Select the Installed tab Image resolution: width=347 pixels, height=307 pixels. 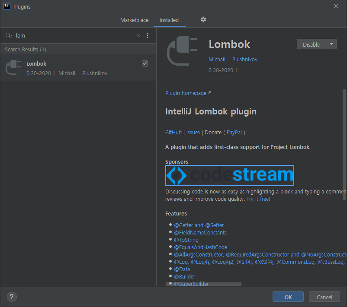pyautogui.click(x=169, y=20)
